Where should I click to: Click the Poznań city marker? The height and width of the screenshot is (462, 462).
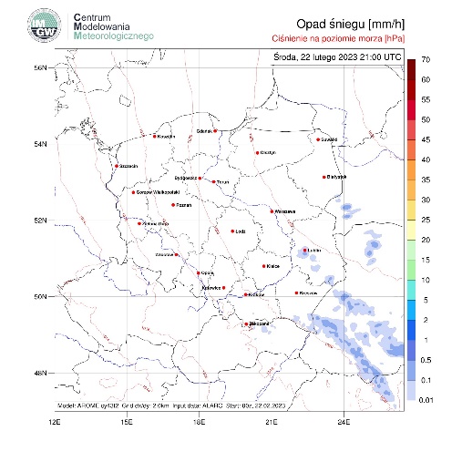[x=173, y=205]
